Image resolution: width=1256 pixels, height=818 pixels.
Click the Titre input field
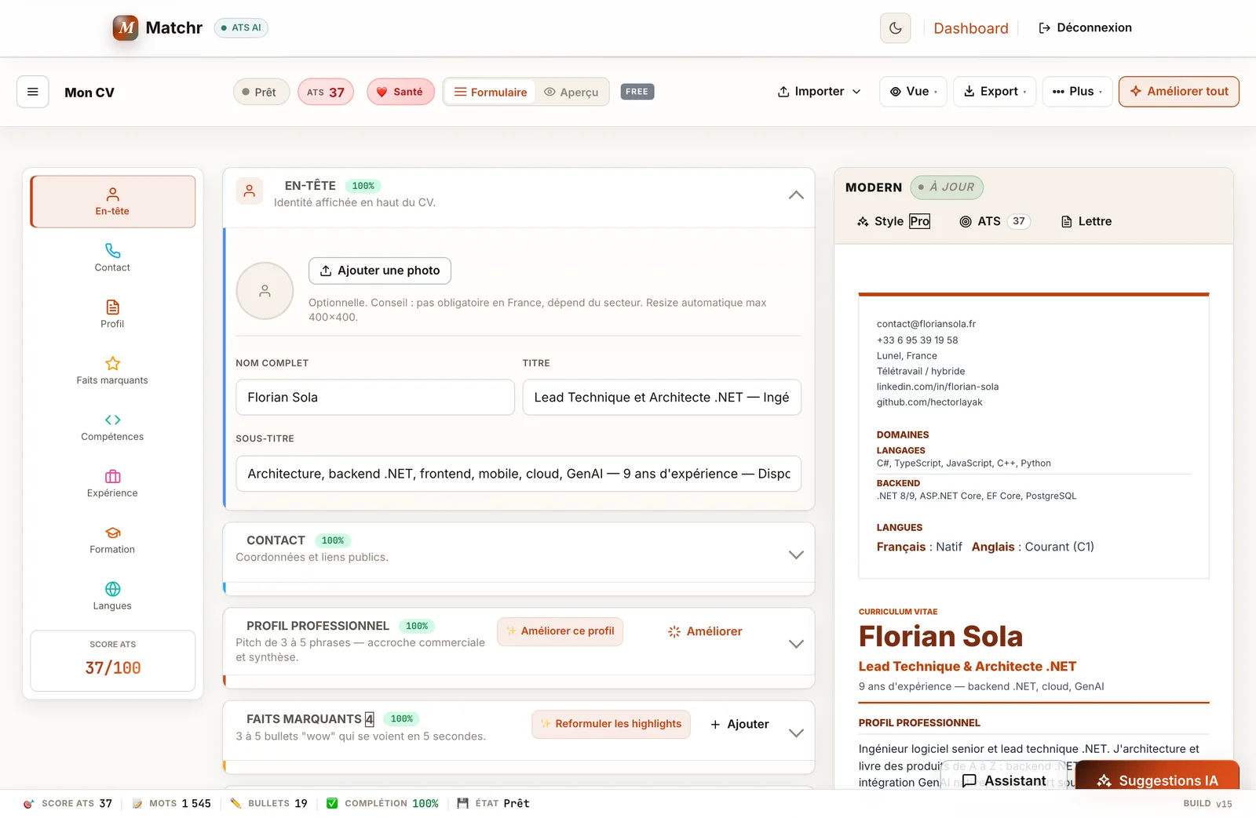tap(662, 398)
